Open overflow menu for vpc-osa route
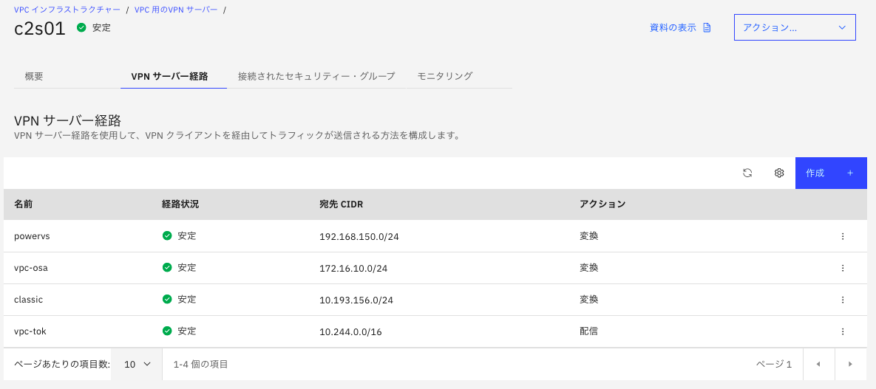The height and width of the screenshot is (389, 876). point(843,268)
